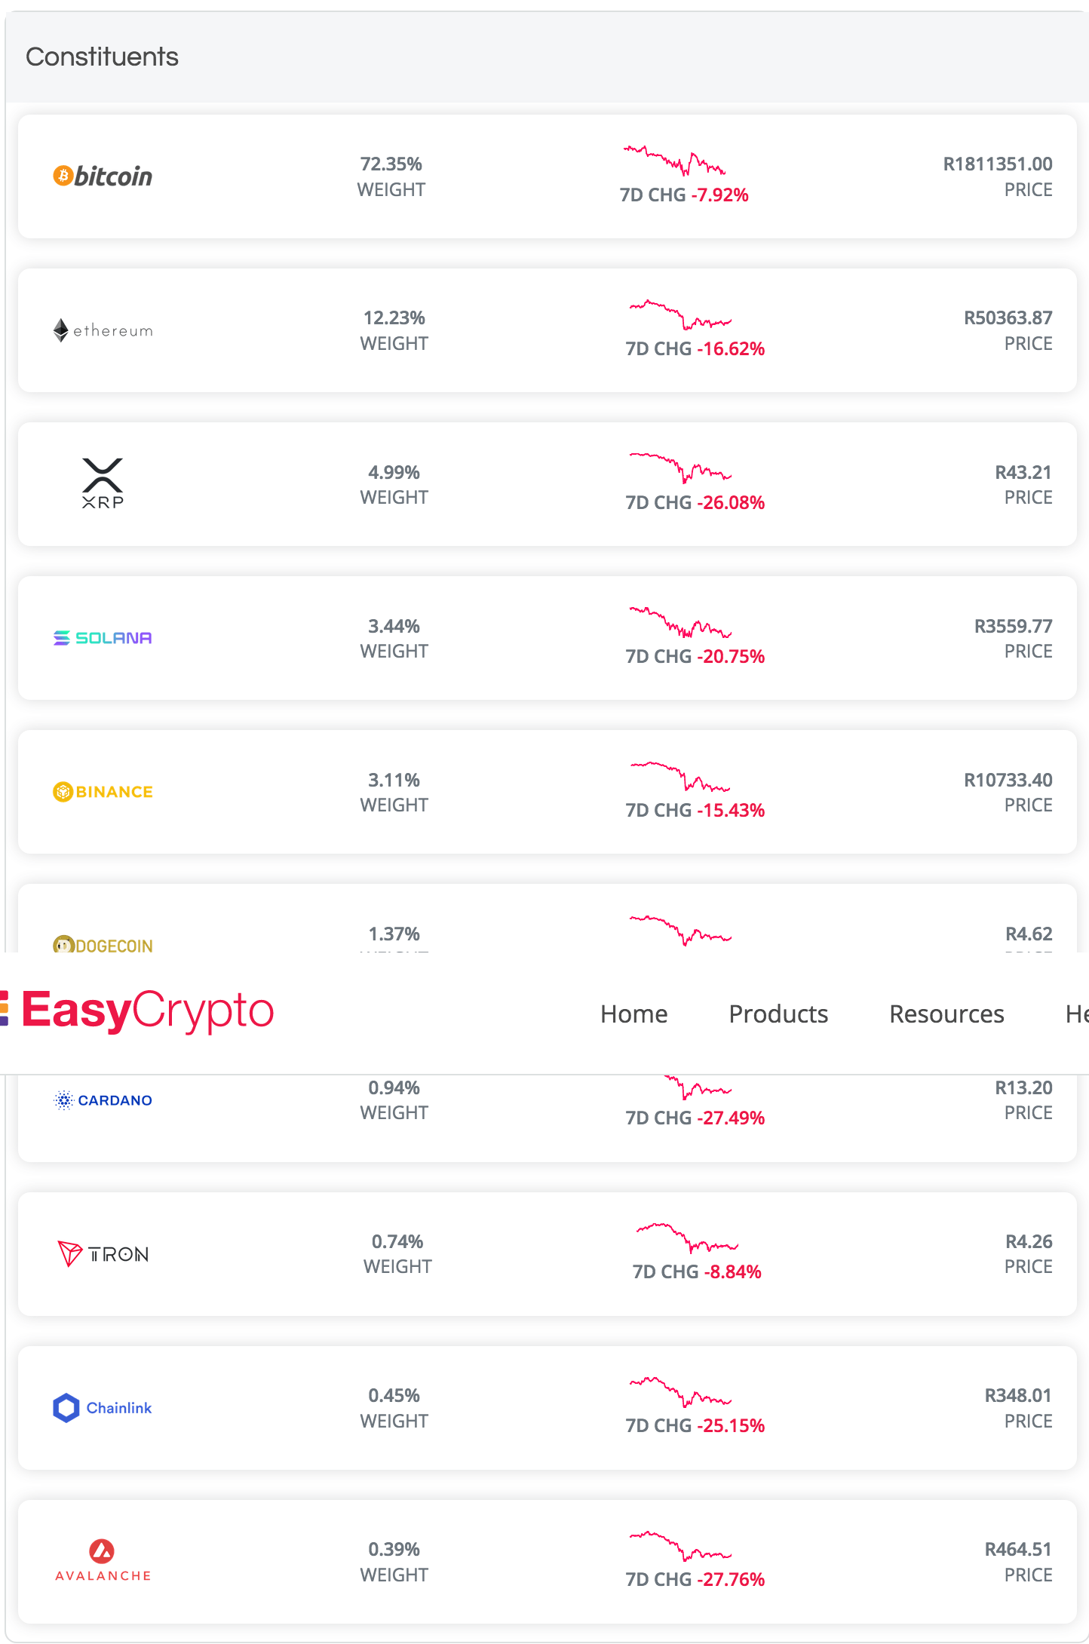Click the Tron logo
The height and width of the screenshot is (1644, 1089).
(x=103, y=1254)
